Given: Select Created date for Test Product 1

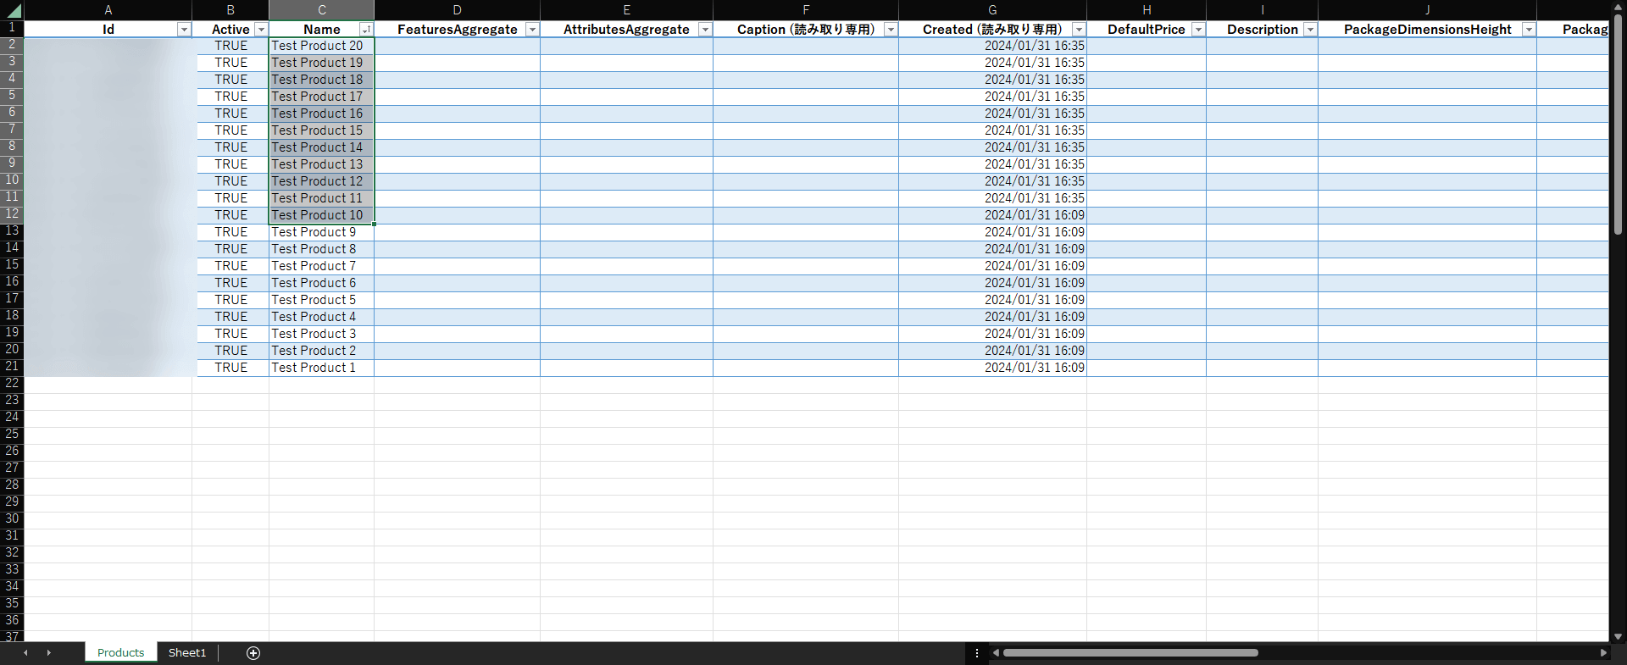Looking at the screenshot, I should pos(992,368).
